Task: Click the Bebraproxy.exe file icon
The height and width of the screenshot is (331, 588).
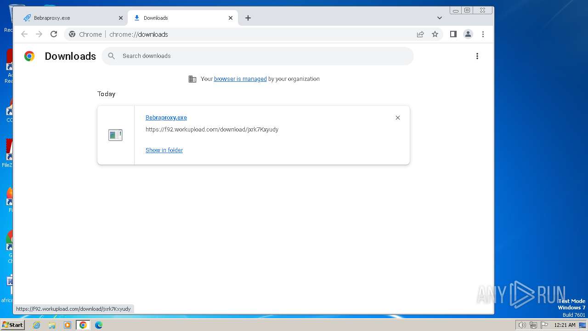Action: (115, 135)
